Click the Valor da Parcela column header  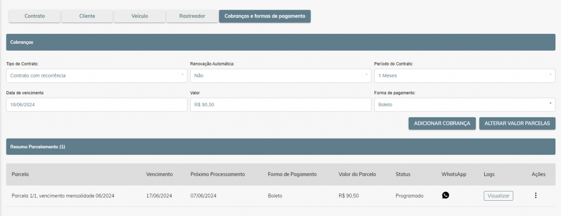[357, 175]
